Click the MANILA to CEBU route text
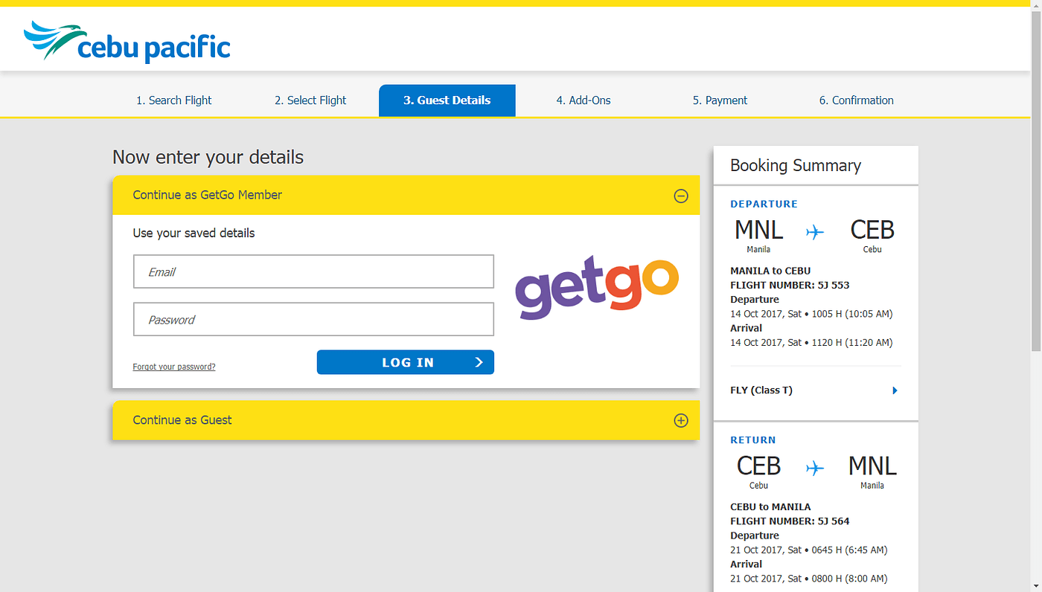 coord(770,271)
